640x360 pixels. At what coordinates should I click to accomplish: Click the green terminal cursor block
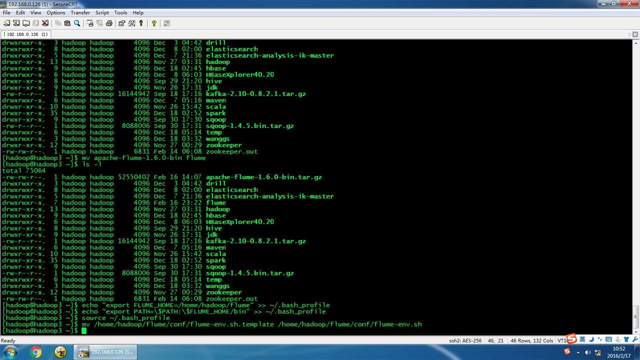(84, 331)
